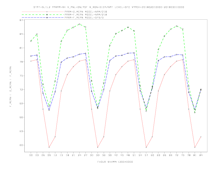The image size is (219, 169).
Task: Click x-axis forecast hour label 84
Action: 201,155
